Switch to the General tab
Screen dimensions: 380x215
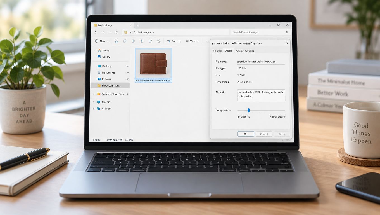coord(217,51)
